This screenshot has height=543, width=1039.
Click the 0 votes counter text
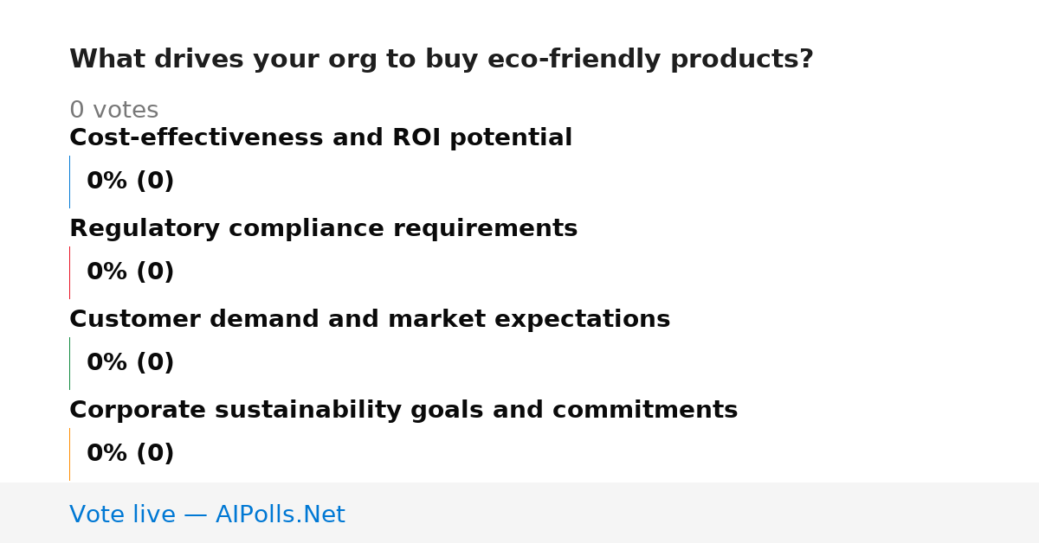[113, 110]
